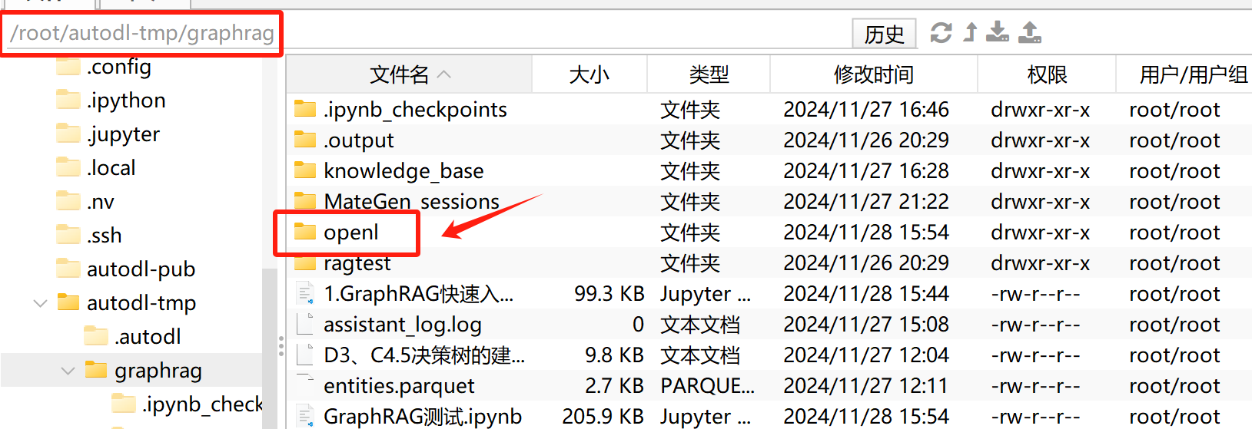Click the 1.GraphRAG快速入 notebook file icon

[x=305, y=293]
